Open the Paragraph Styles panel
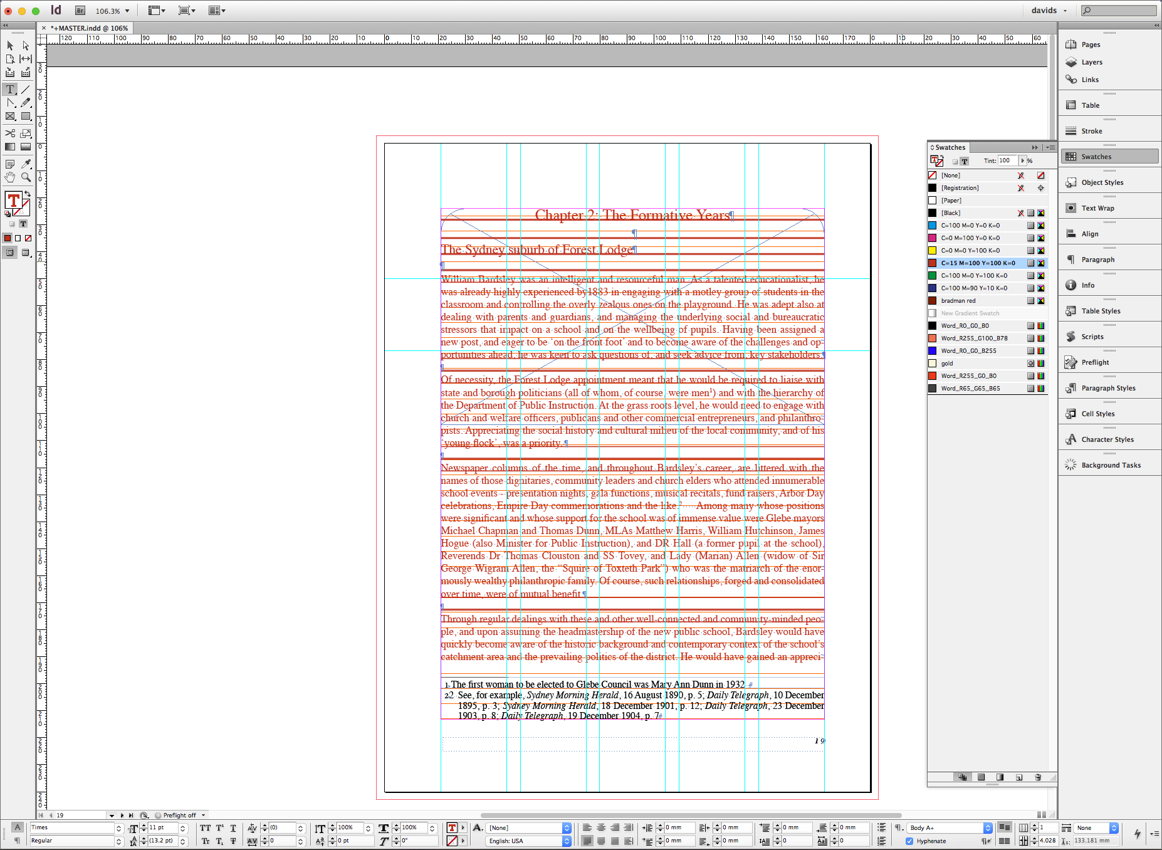 (1108, 388)
